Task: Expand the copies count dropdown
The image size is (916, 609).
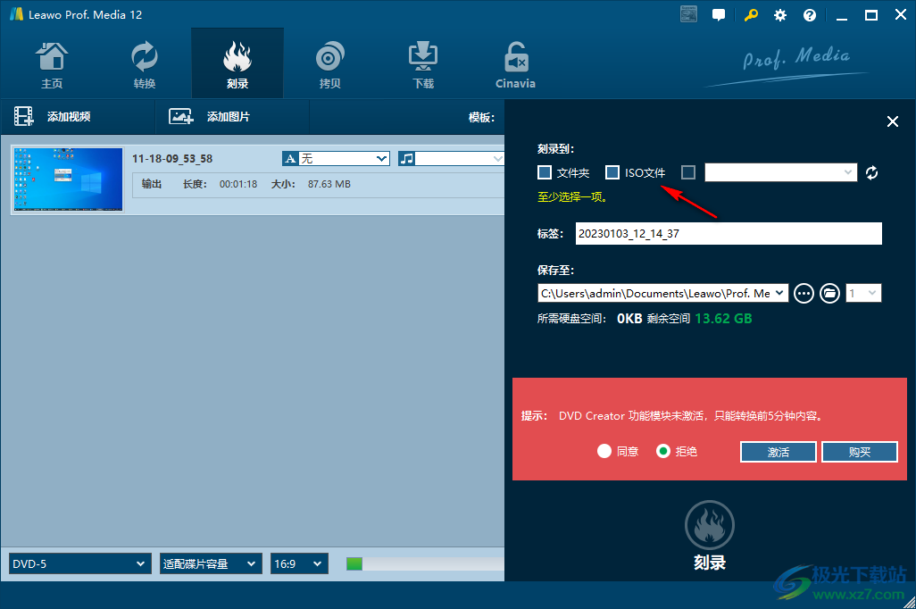Action: [x=863, y=294]
